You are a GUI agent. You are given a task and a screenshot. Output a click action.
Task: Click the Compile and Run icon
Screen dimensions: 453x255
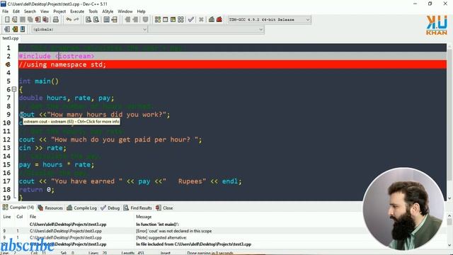[173, 20]
